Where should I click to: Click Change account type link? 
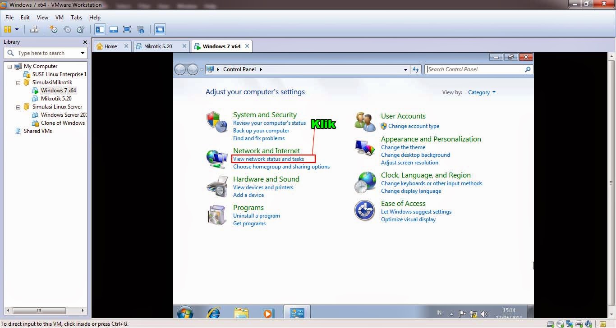[414, 126]
